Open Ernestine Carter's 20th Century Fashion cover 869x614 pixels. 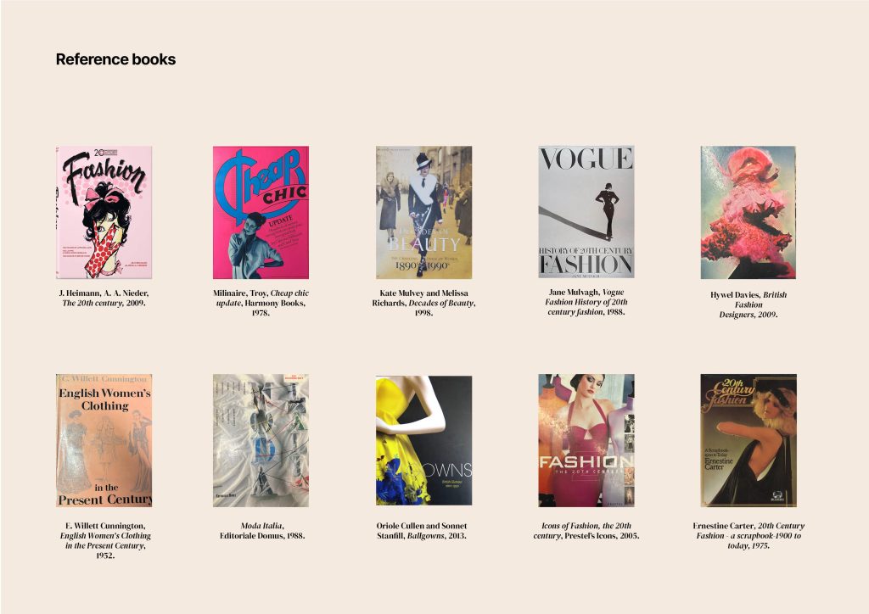tap(748, 440)
